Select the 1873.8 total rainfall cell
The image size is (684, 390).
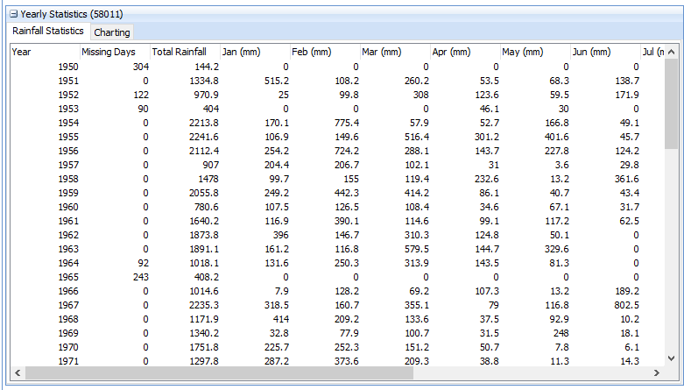204,235
